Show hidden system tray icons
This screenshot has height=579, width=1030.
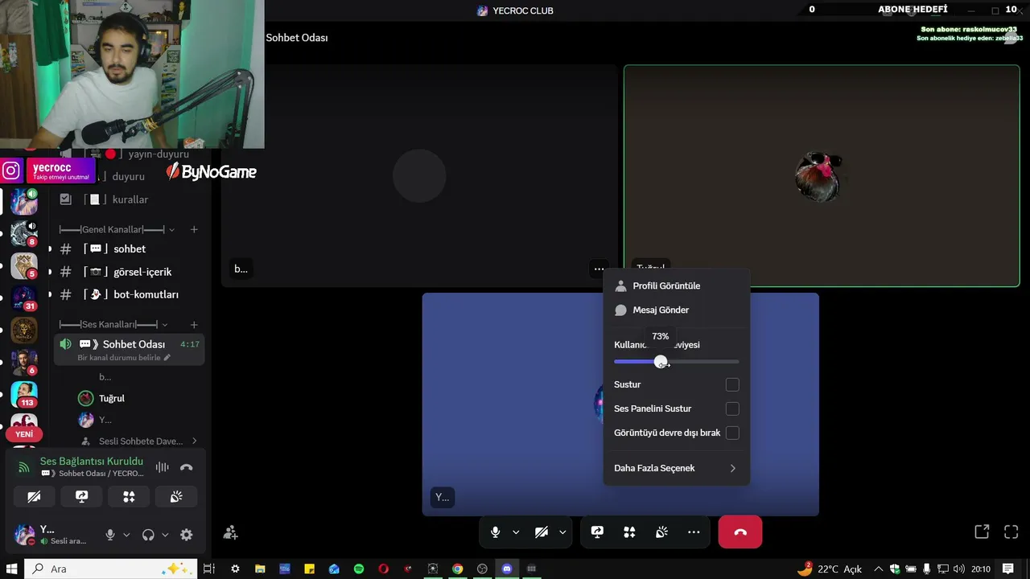point(878,569)
